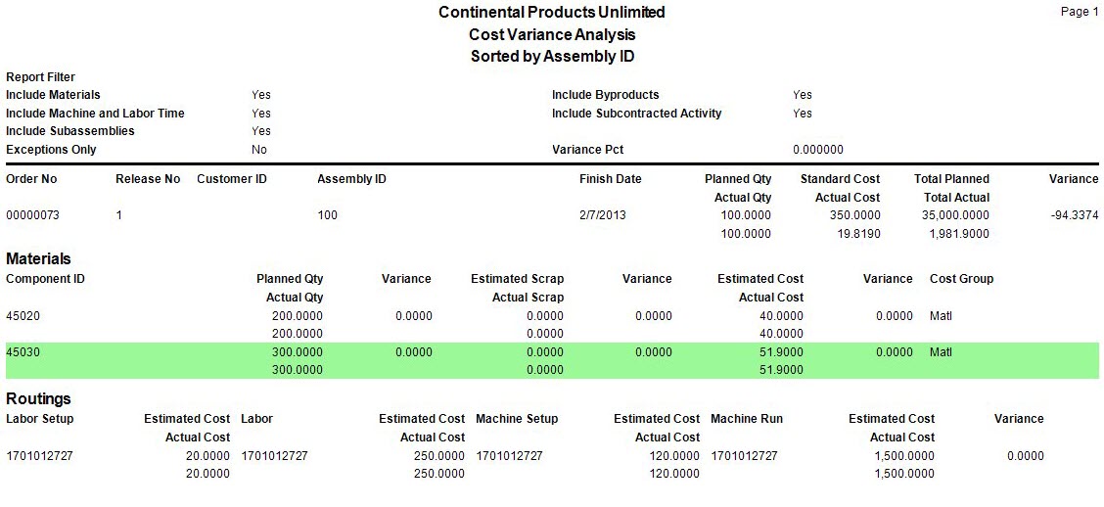Select the Routings section heading
1104x507 pixels.
coord(38,399)
